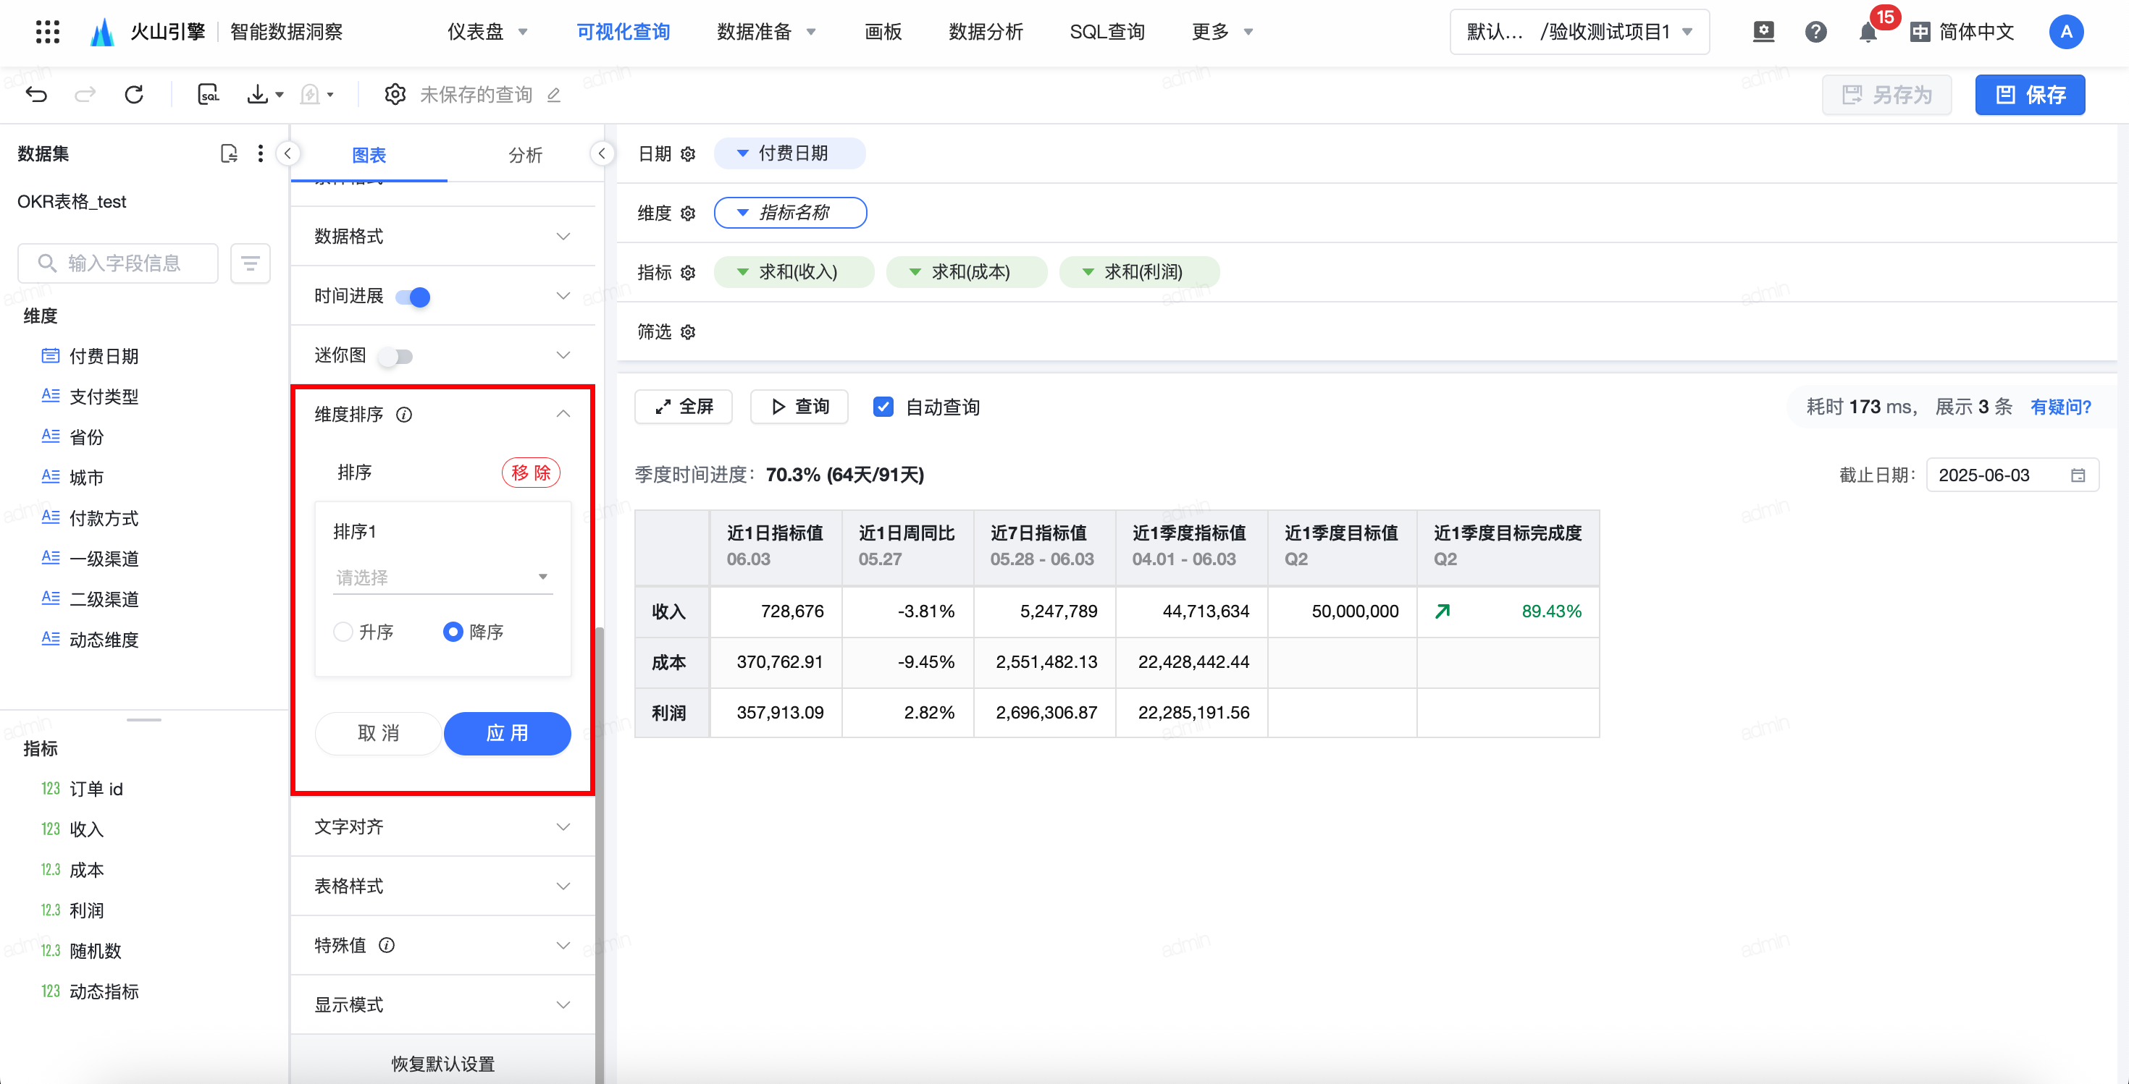Open the SQL view icon
This screenshot has height=1084, width=2129.
click(x=209, y=95)
